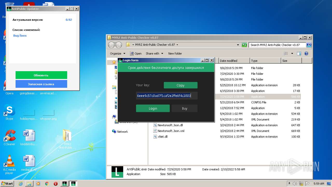
Task: Click the change view icon
Action: pos(286,54)
